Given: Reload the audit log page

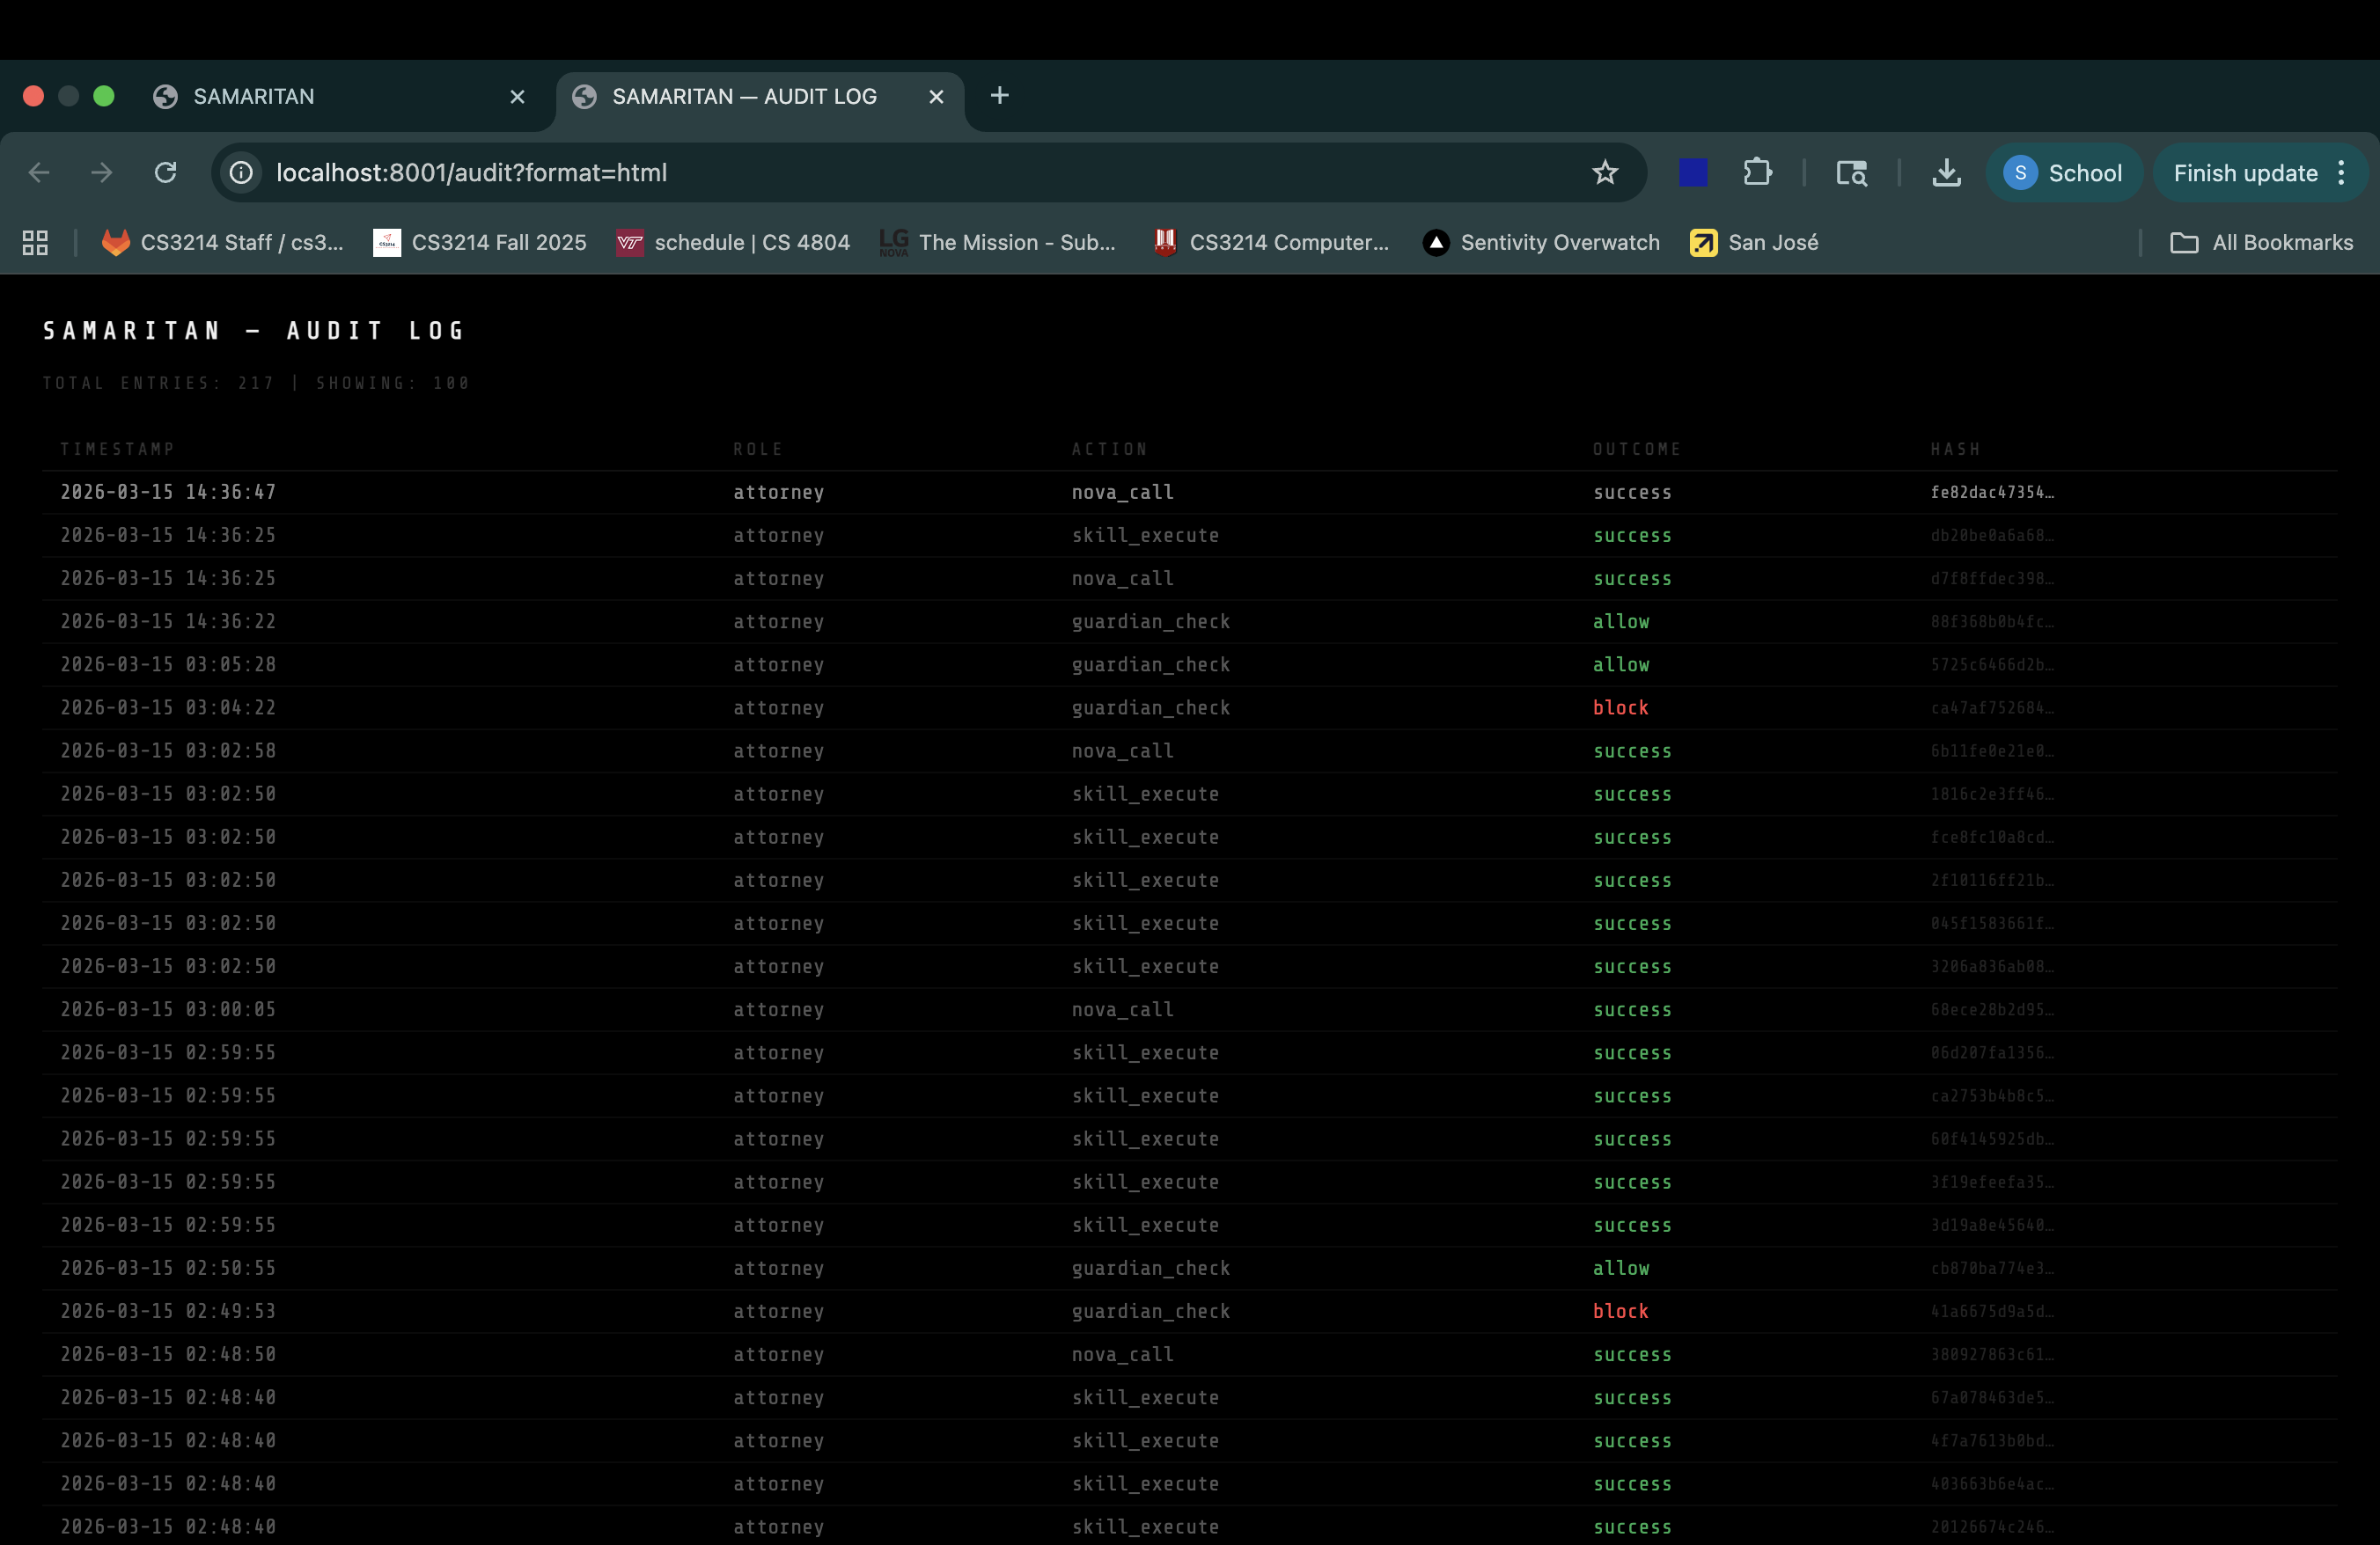Looking at the screenshot, I should click(166, 172).
